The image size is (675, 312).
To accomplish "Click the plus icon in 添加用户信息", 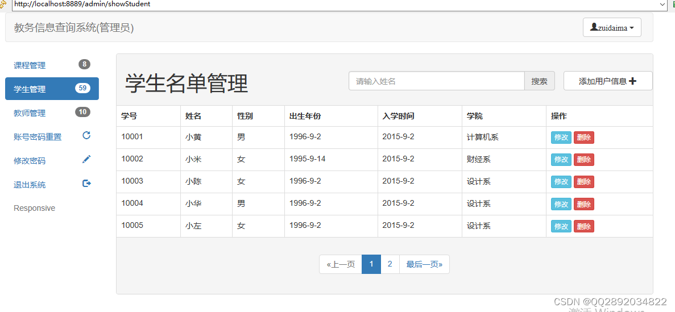I will tap(633, 81).
